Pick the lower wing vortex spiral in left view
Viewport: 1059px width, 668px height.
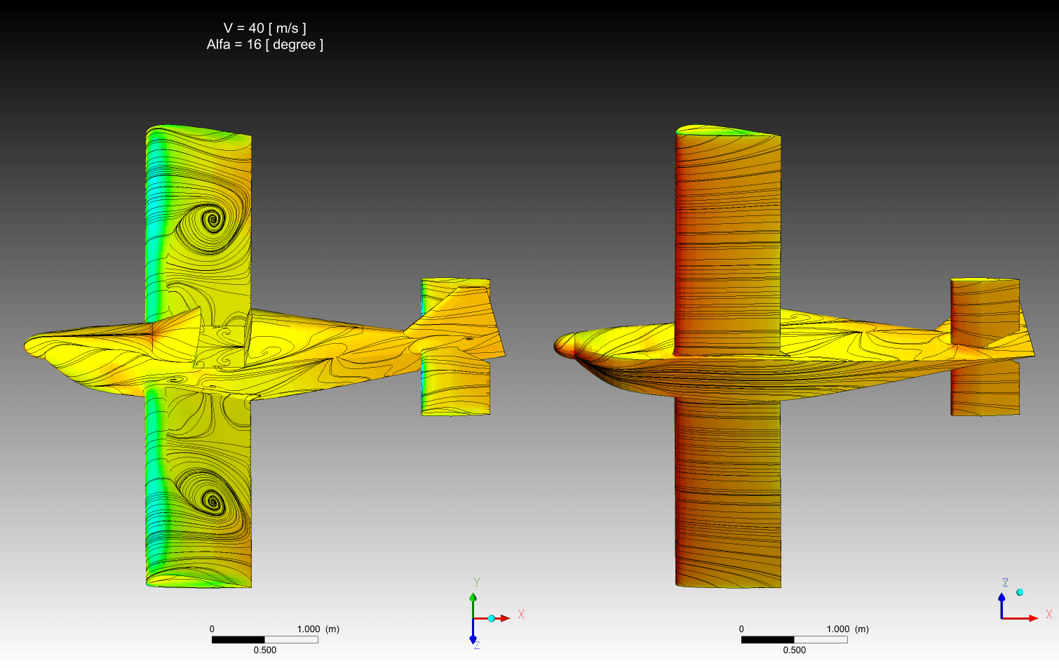click(212, 501)
